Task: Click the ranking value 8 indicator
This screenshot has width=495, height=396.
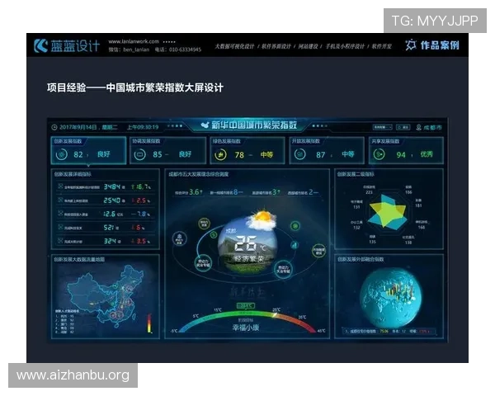Action: [x=226, y=192]
